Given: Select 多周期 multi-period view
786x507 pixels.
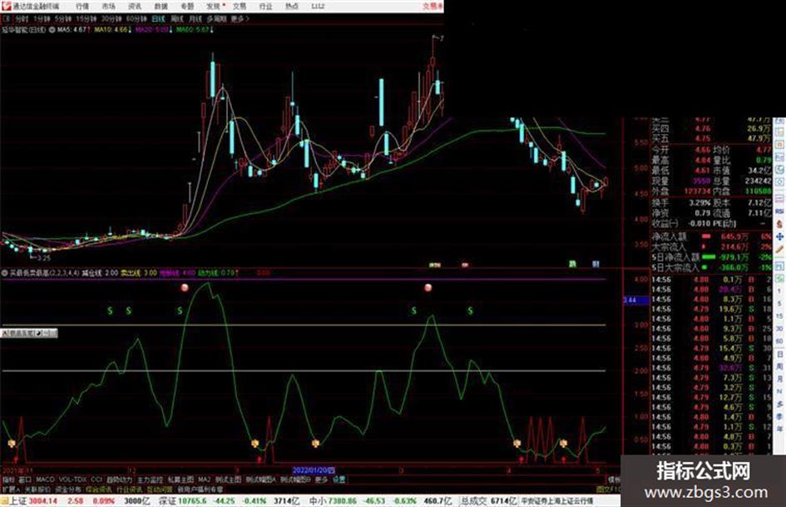Looking at the screenshot, I should pos(216,18).
